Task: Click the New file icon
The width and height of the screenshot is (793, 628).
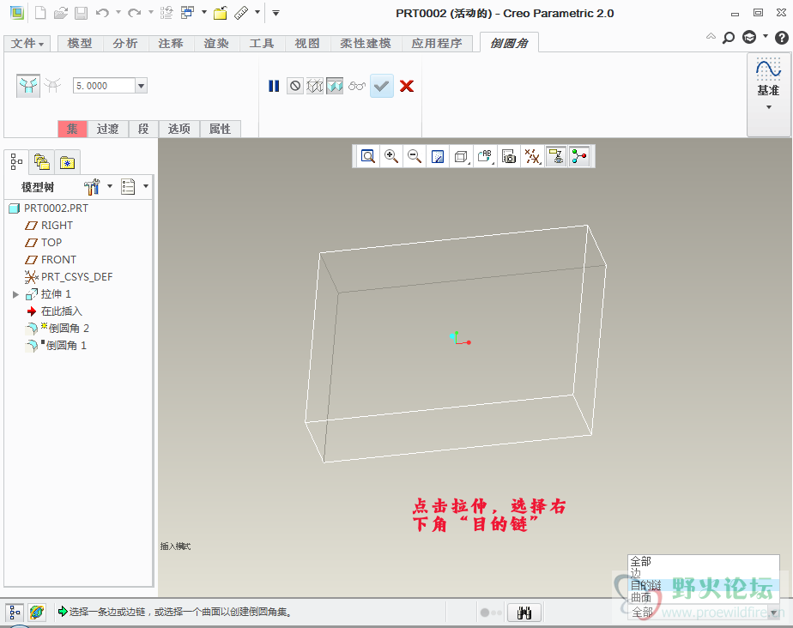Action: (40, 13)
